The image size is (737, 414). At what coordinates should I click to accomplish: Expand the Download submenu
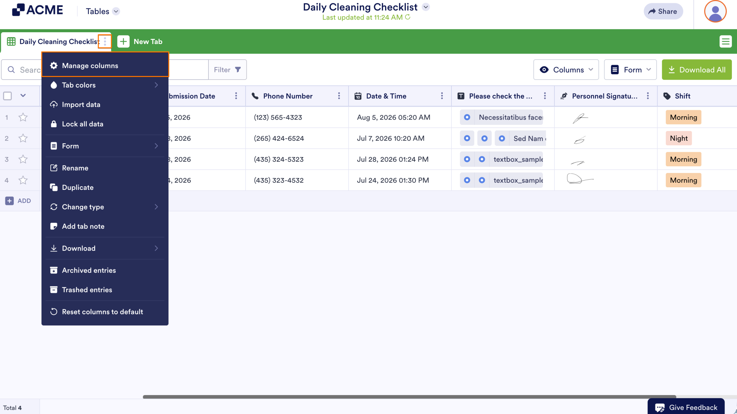(x=105, y=248)
